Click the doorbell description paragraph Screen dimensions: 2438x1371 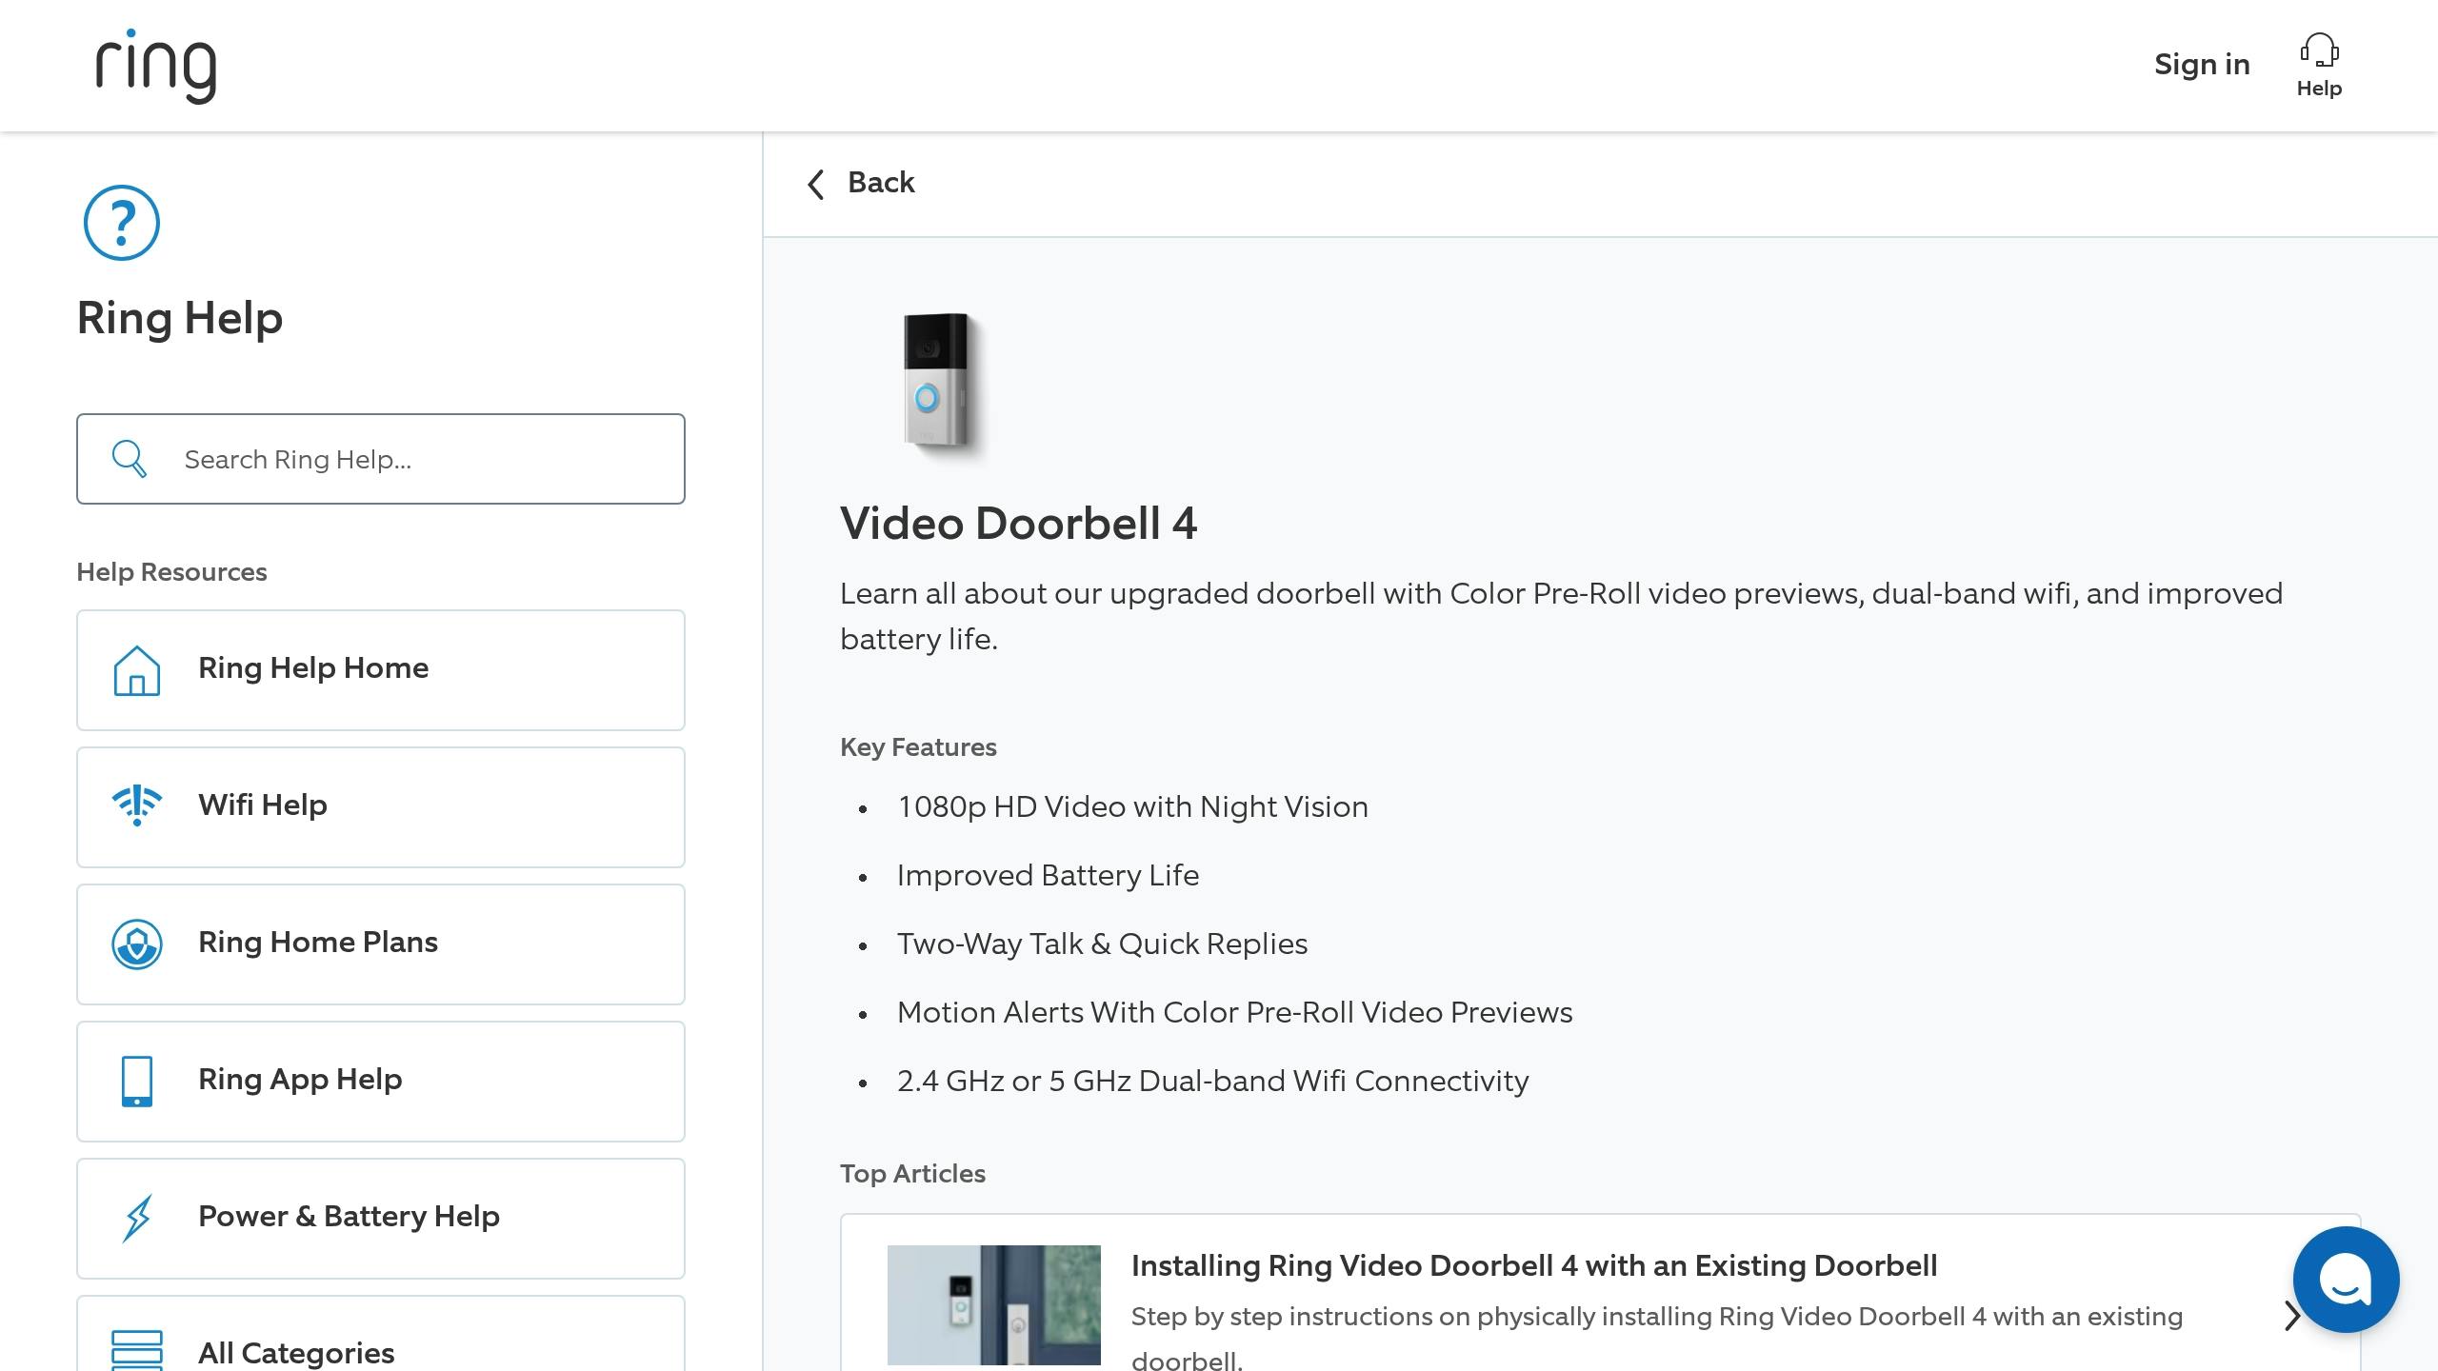click(x=1561, y=616)
